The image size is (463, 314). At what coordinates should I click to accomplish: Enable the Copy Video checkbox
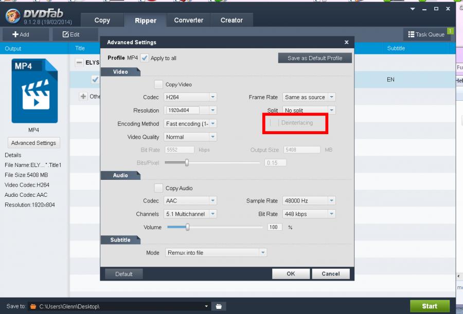(x=158, y=84)
